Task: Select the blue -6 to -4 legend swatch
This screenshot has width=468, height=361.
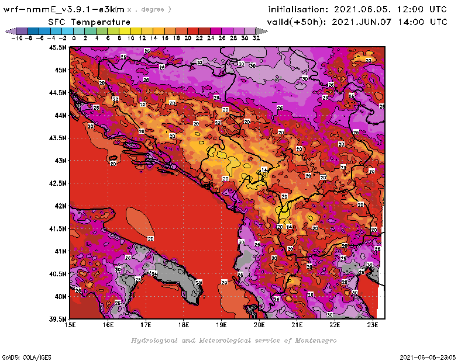Action: click(44, 31)
